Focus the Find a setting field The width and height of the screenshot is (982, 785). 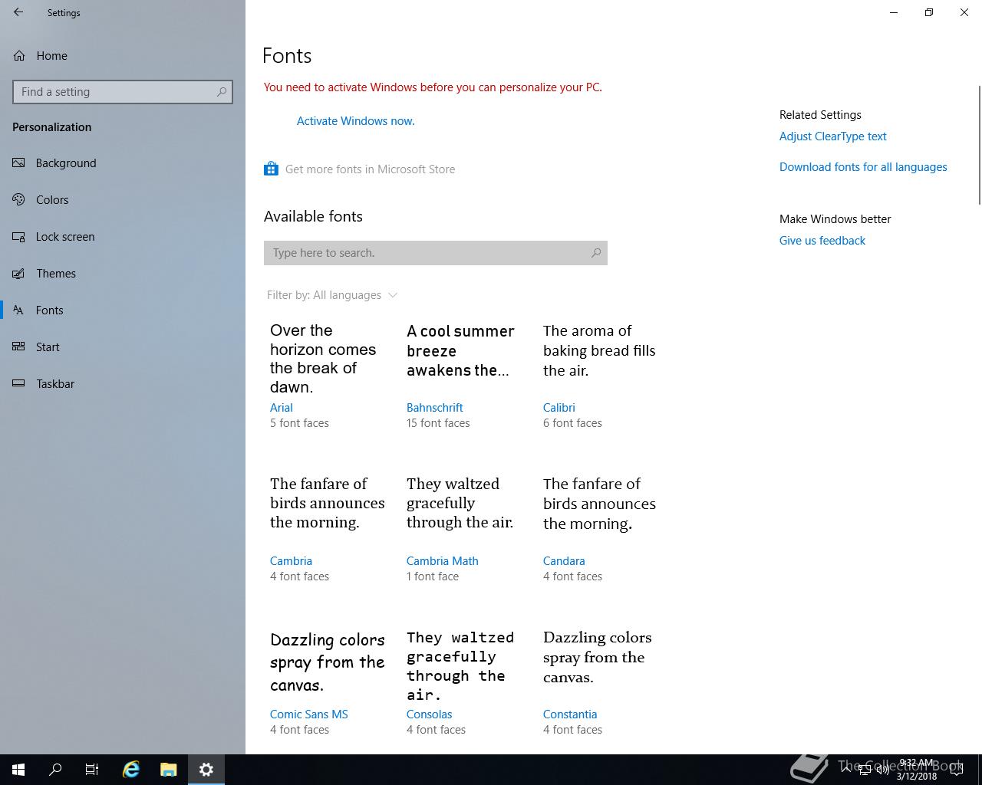[123, 92]
